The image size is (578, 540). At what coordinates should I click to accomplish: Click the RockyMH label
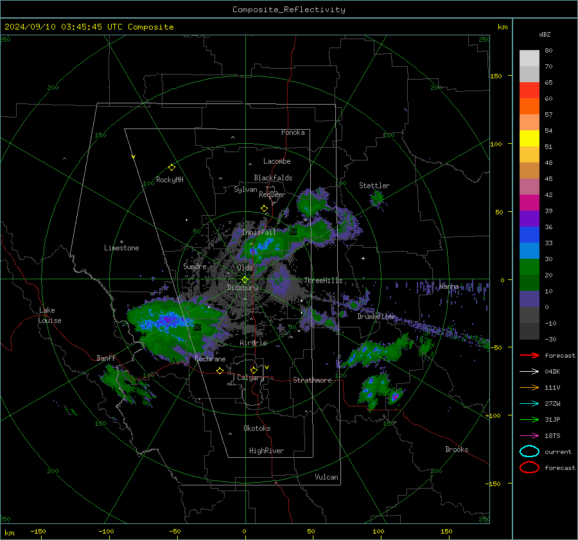click(x=170, y=180)
